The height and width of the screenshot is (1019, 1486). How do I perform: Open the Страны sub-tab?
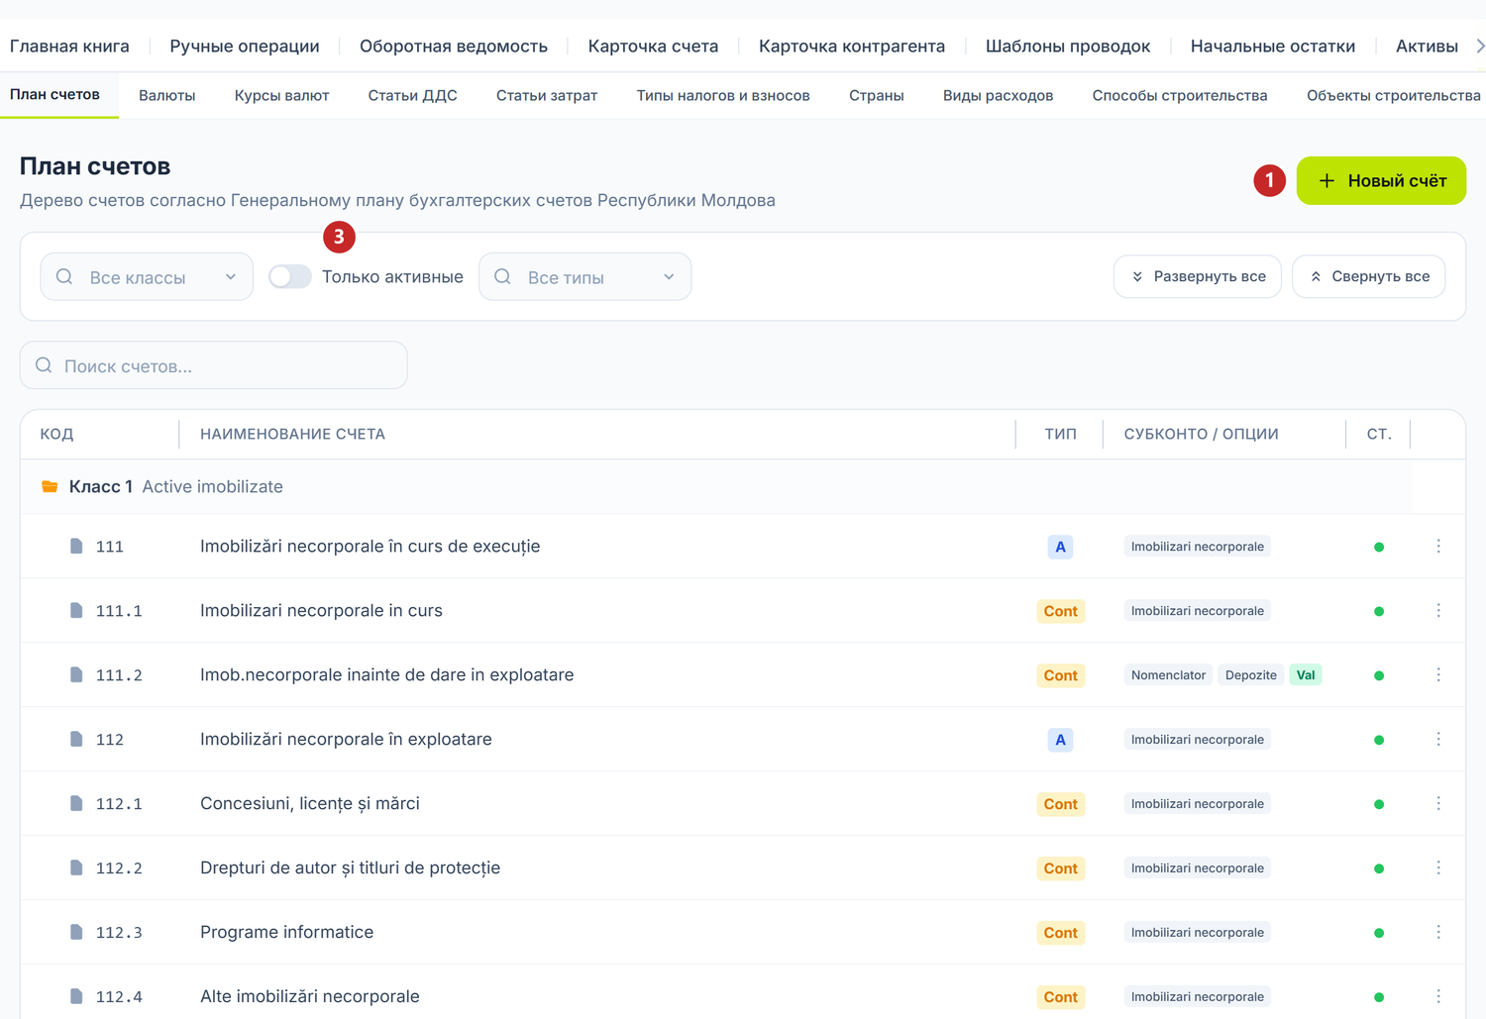pos(876,96)
